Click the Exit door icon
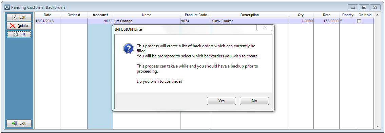385x133 pixels. click(x=15, y=123)
